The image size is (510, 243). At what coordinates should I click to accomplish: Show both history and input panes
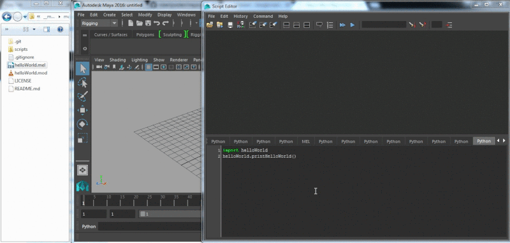point(307,25)
